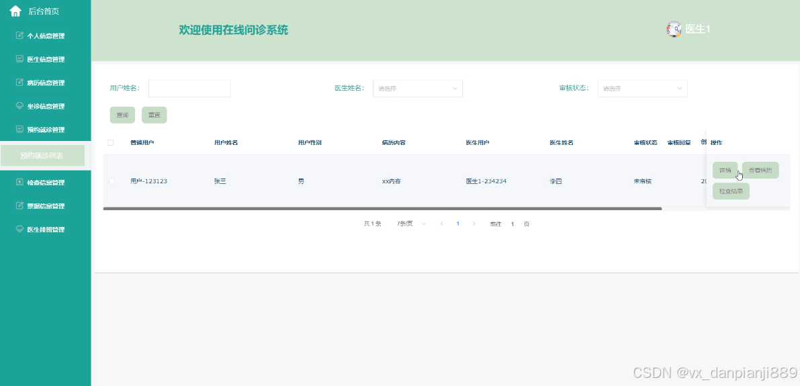
Task: Toggle the select-all checkbox in table header
Action: point(111,143)
